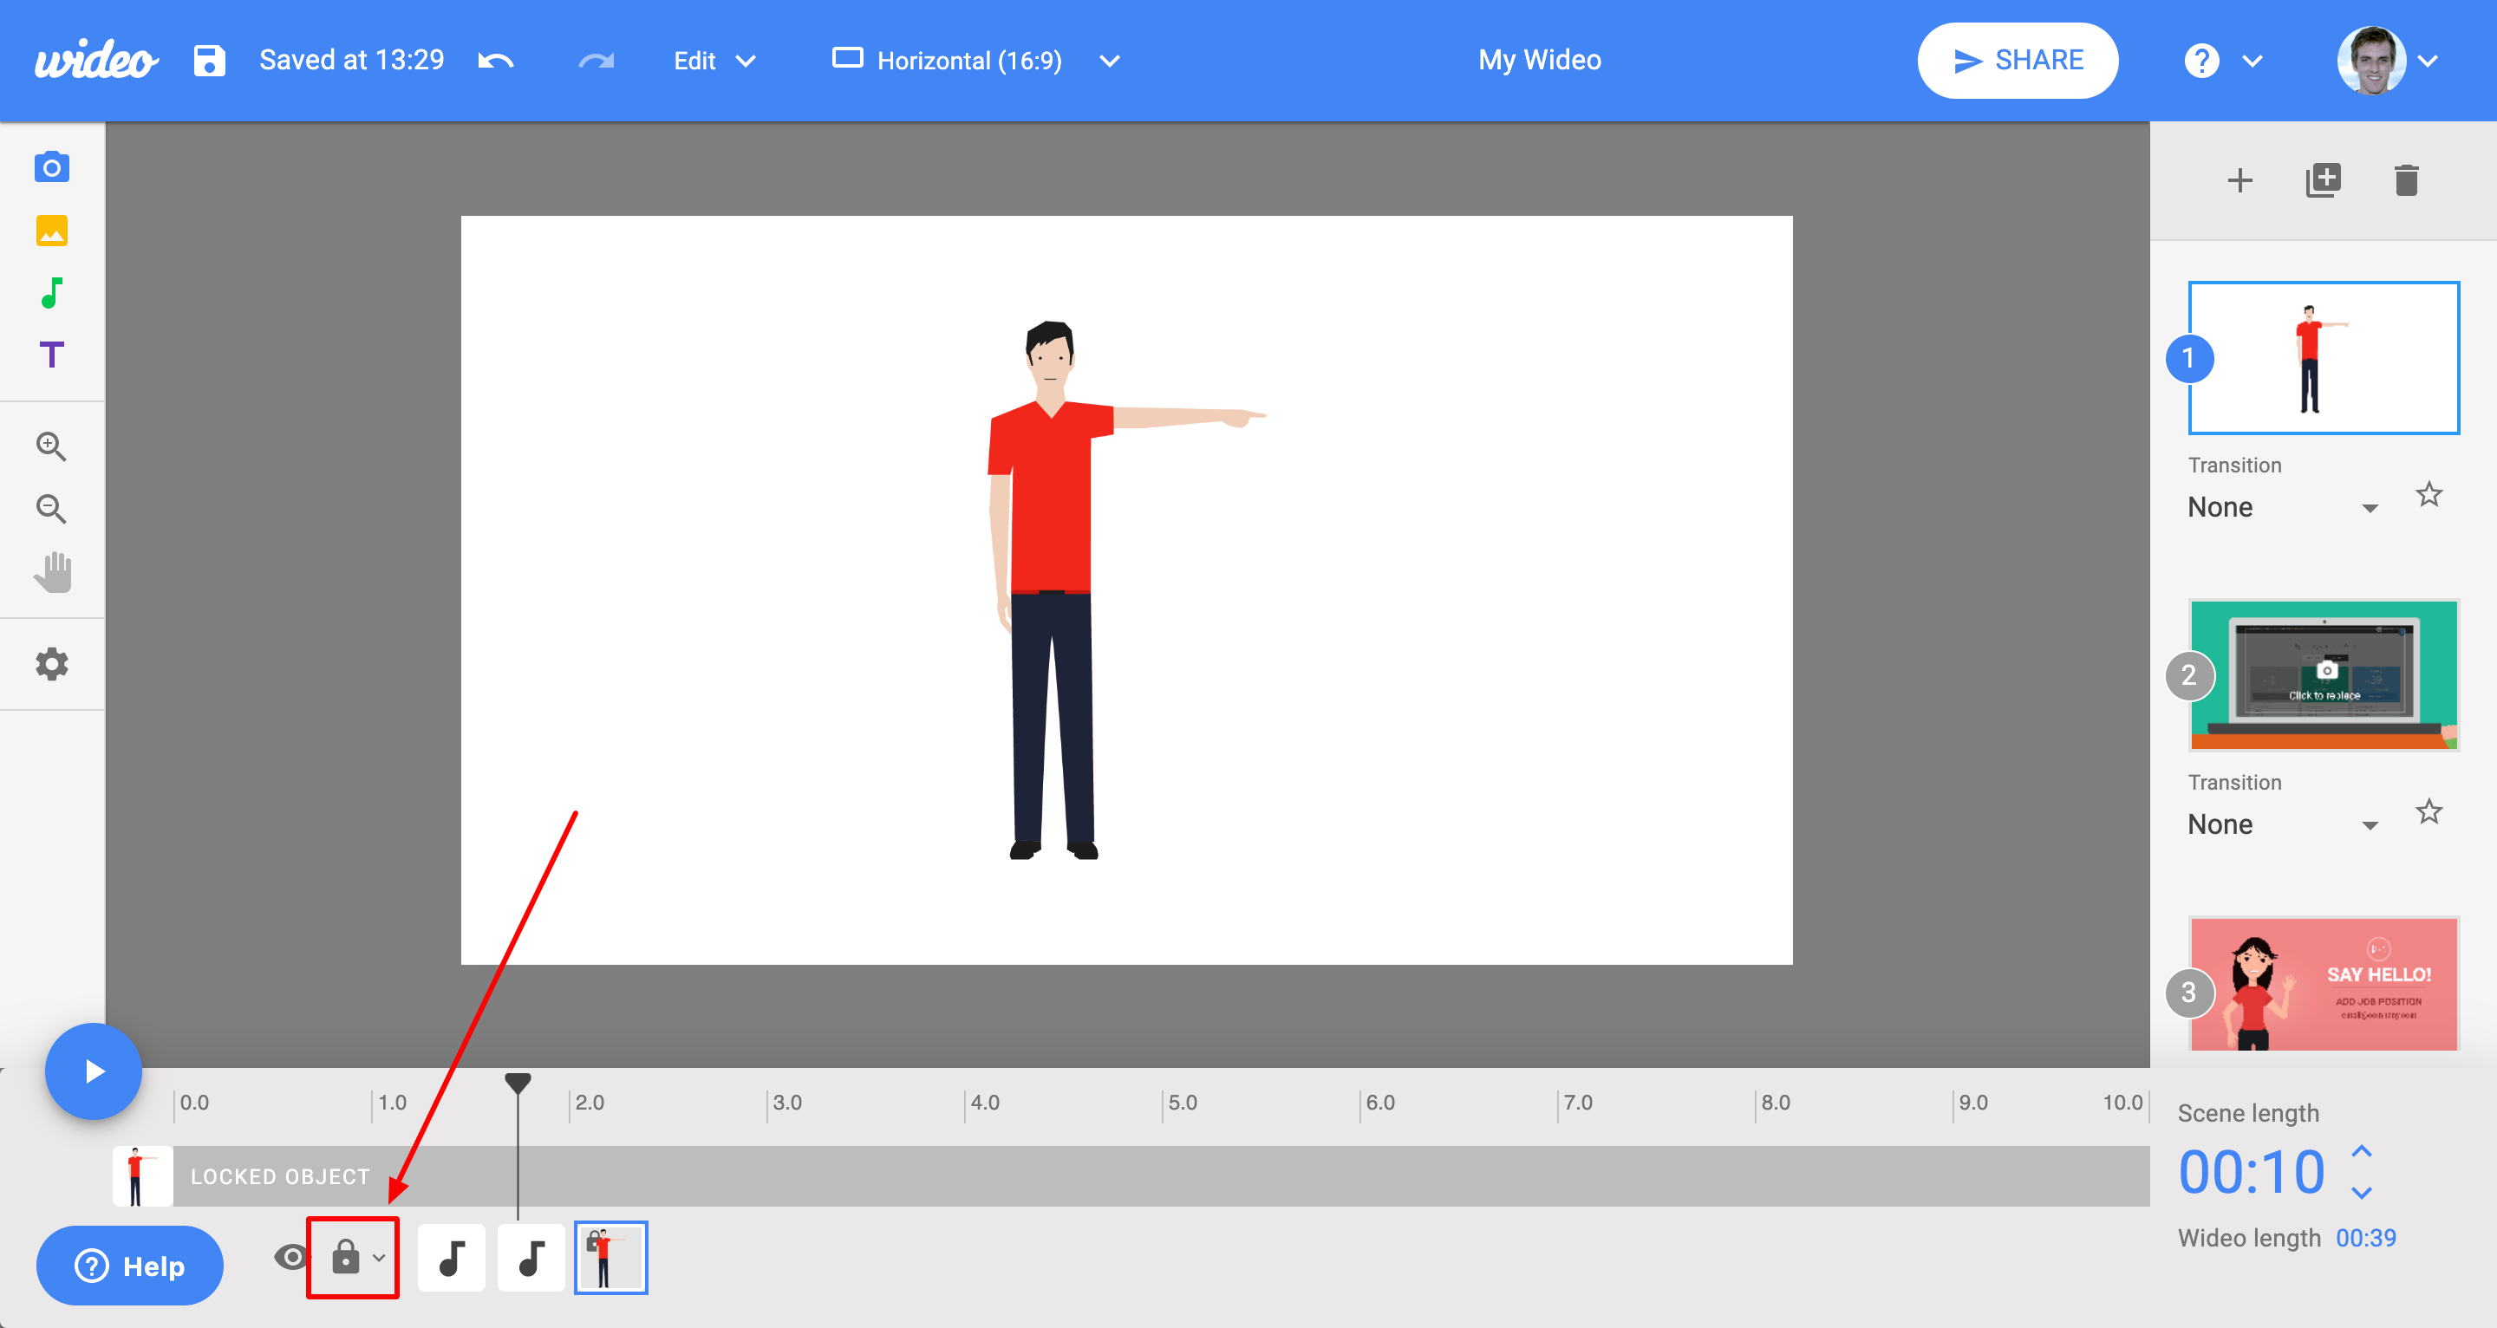Mark scene 1 transition as favorite
This screenshot has height=1328, width=2497.
(2429, 494)
